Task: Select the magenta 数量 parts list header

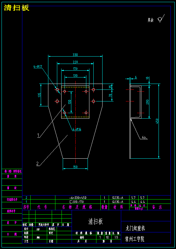Action: point(104,207)
